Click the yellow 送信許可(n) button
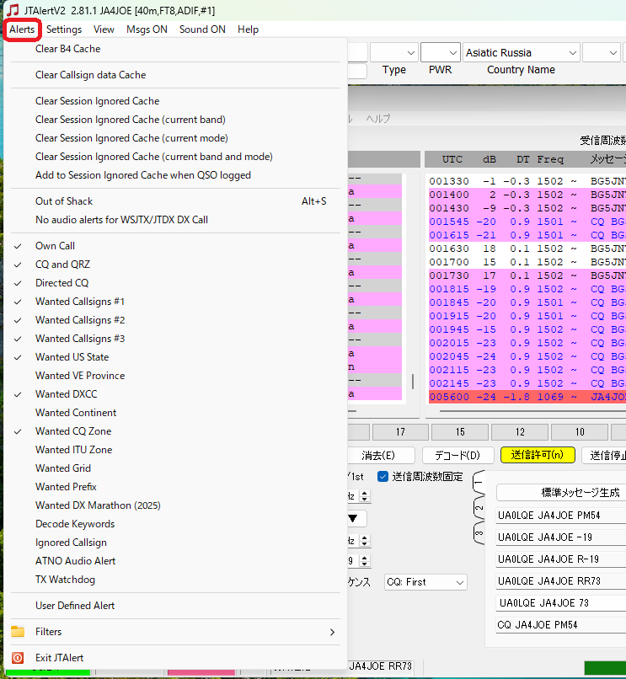The width and height of the screenshot is (626, 679). click(x=538, y=455)
